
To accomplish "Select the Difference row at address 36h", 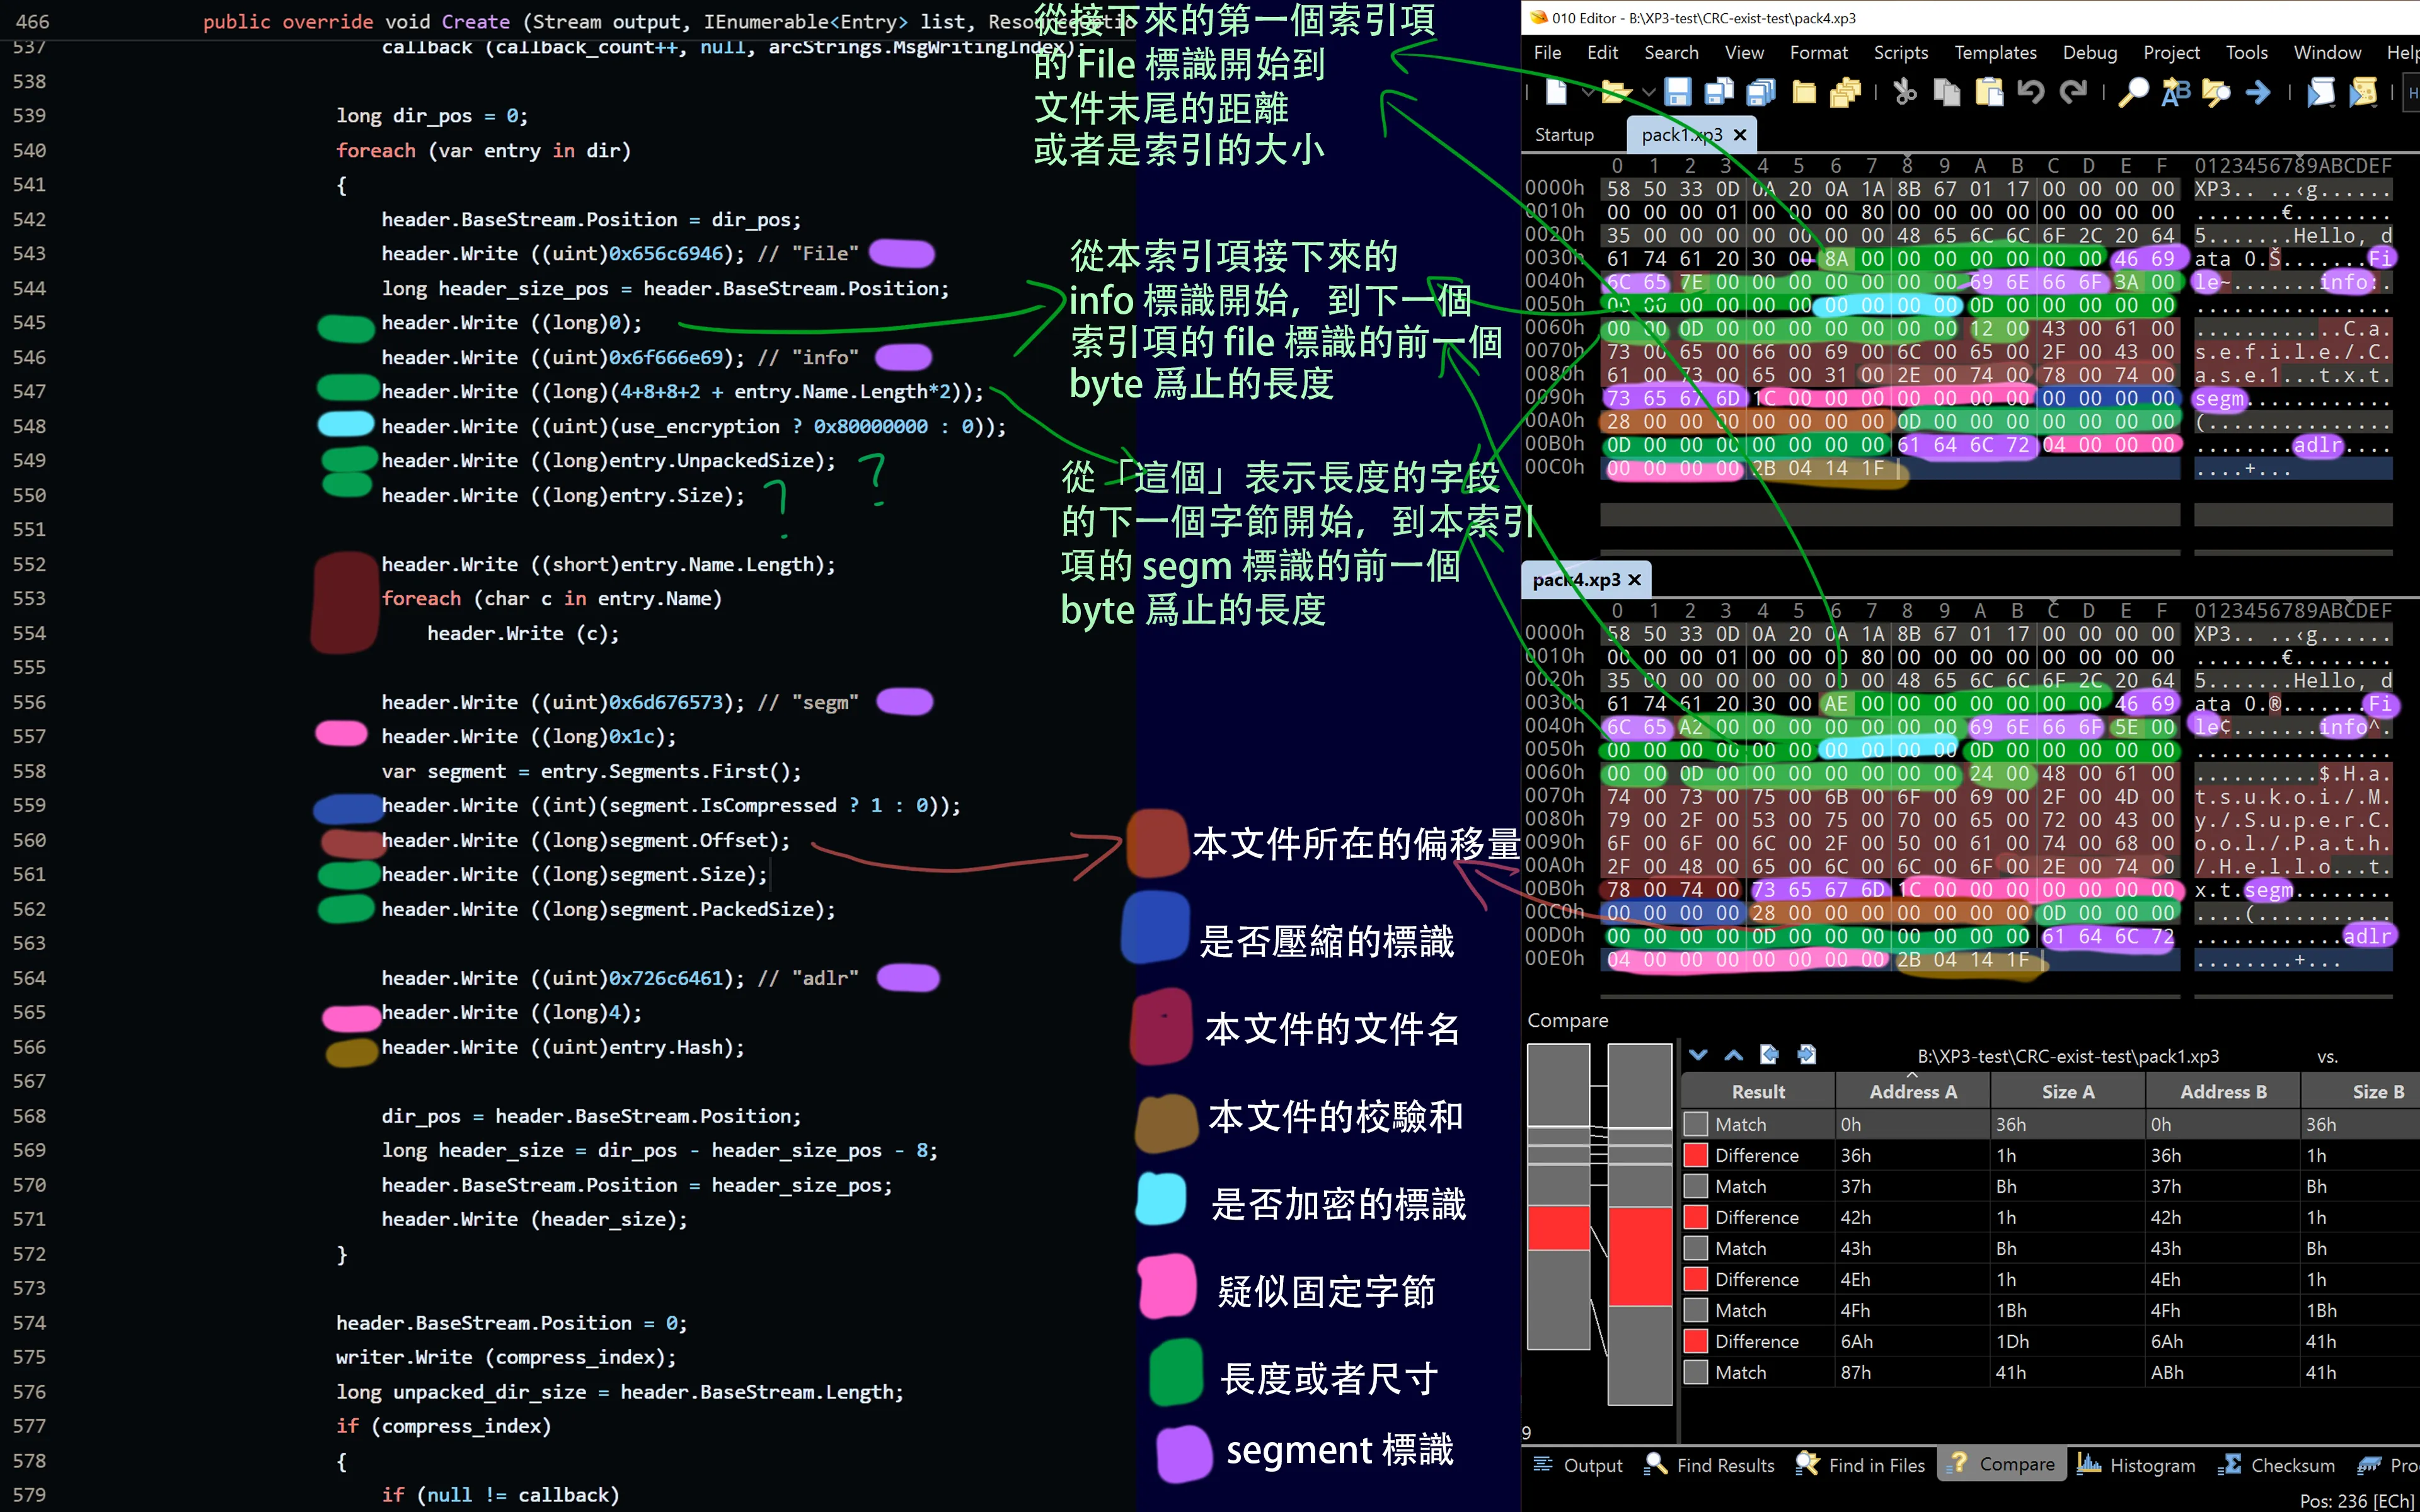I will point(1756,1155).
